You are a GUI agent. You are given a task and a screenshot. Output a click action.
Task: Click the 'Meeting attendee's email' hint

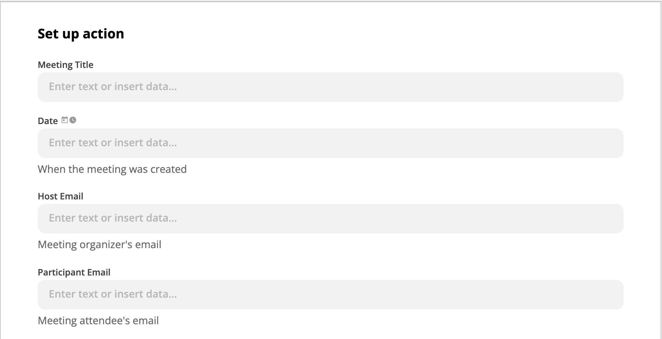98,321
